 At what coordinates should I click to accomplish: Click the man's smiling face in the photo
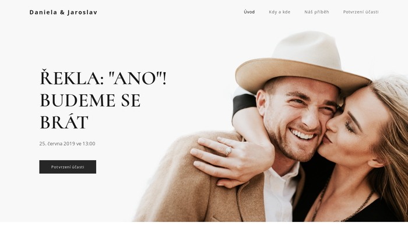(x=299, y=117)
